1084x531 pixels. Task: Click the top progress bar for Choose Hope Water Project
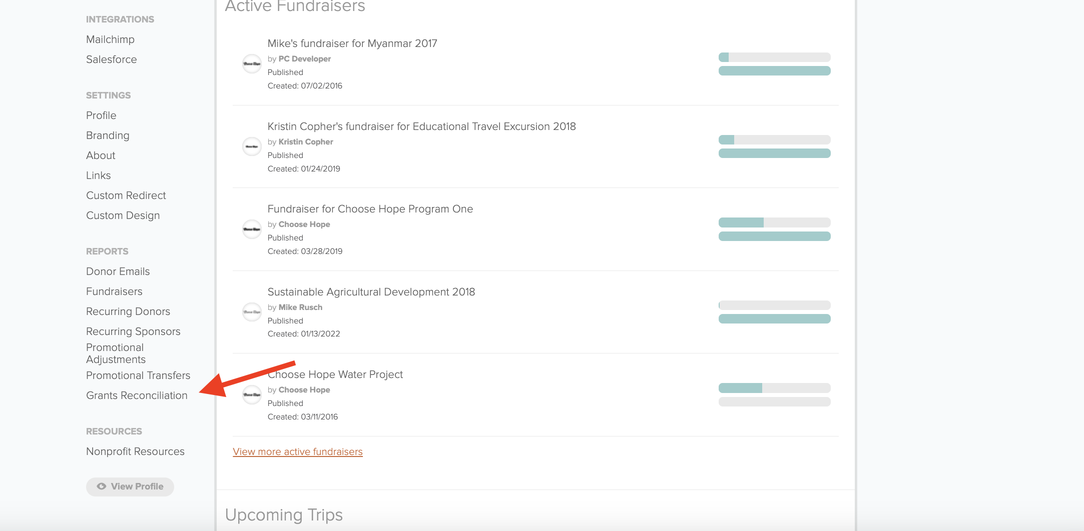point(775,388)
